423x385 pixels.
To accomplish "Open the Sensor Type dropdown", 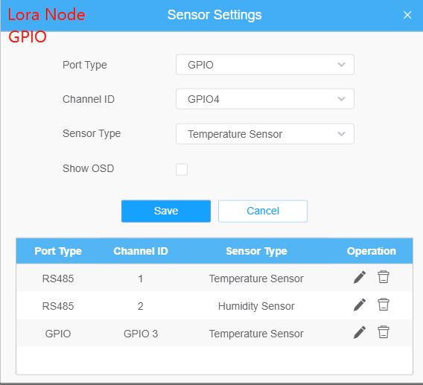I will pos(265,134).
